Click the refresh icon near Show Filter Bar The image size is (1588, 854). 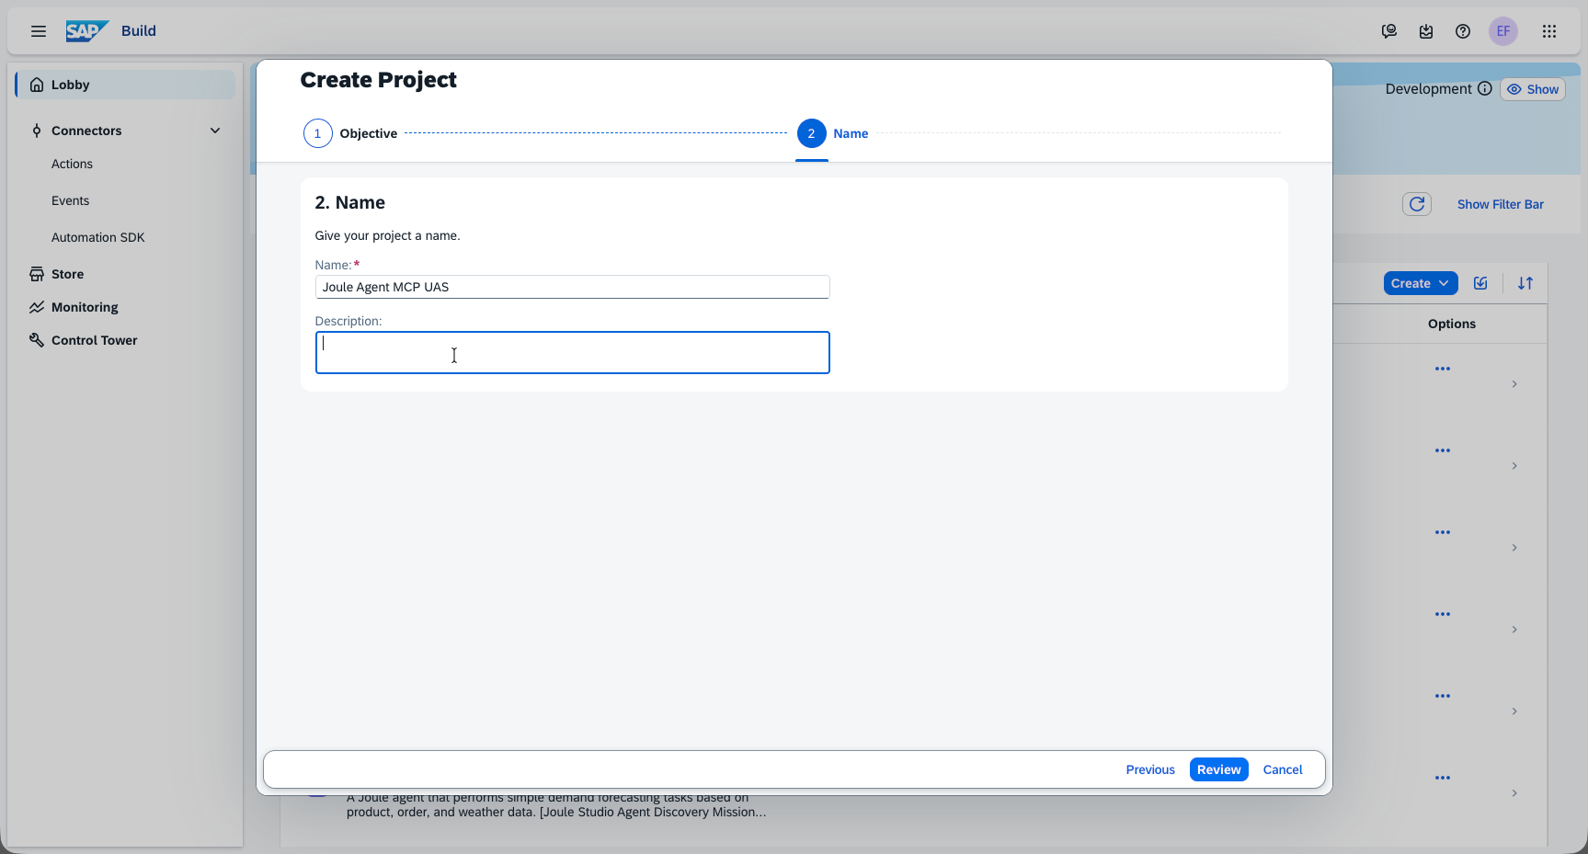point(1417,204)
